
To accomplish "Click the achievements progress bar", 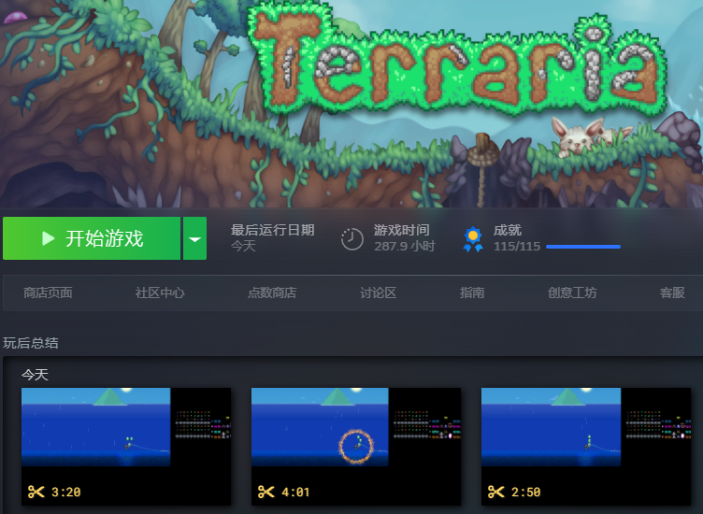I will tap(583, 247).
